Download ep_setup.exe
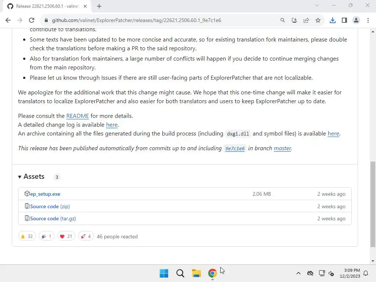 [x=45, y=194]
